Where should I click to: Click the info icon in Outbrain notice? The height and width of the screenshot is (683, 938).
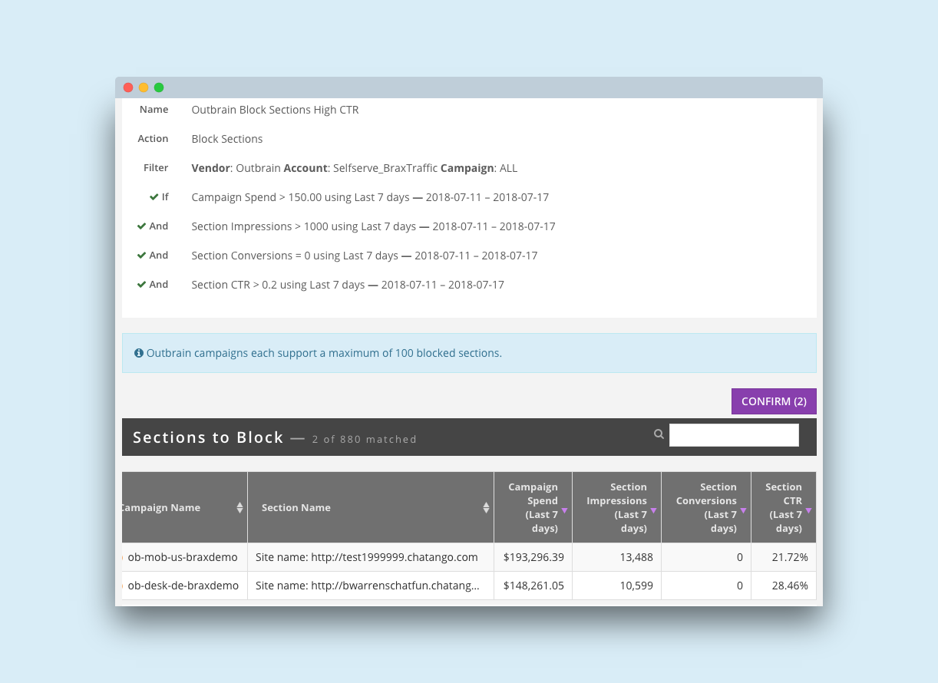click(139, 353)
